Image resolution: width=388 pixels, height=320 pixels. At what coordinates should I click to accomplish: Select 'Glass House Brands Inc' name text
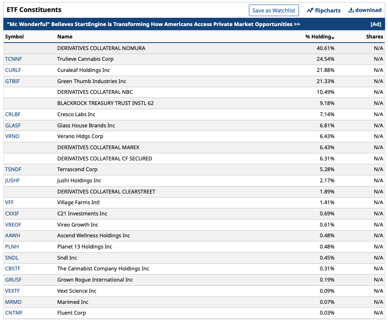86,126
